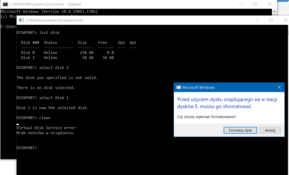Click the 'Disk 1' row label
289x175 pixels.
pos(28,57)
